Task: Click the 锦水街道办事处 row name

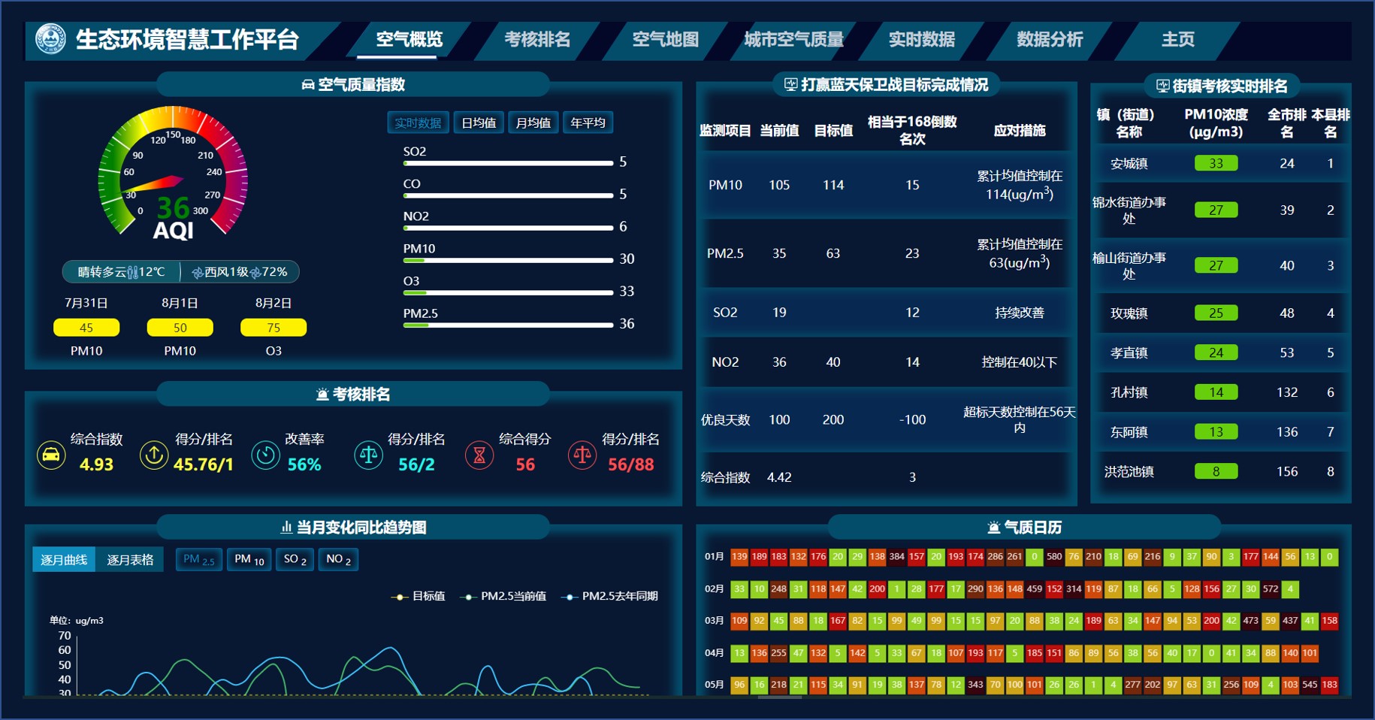Action: pyautogui.click(x=1129, y=210)
